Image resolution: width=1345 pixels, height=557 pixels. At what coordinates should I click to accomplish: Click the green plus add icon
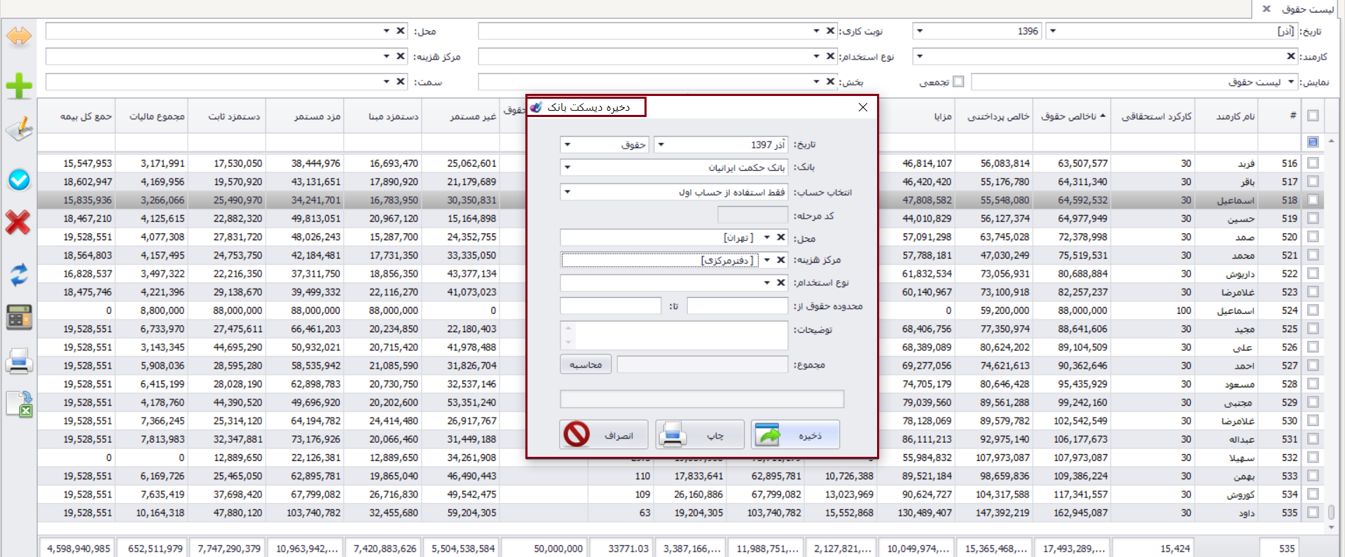coord(19,86)
